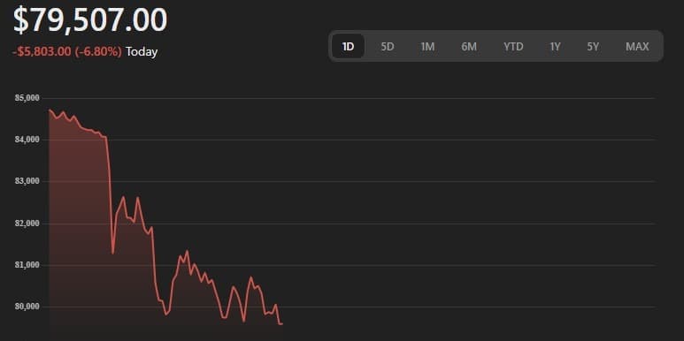Click the $79,507.00 current price
This screenshot has height=341, width=684.
tap(90, 19)
